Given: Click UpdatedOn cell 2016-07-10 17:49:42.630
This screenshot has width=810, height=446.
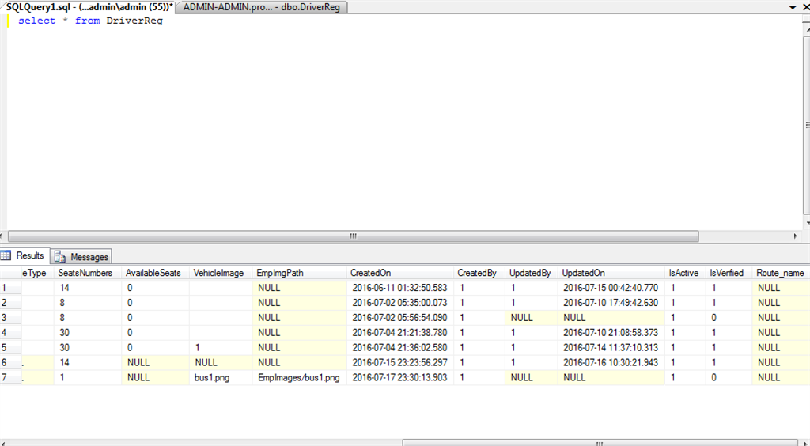Looking at the screenshot, I should coord(611,303).
